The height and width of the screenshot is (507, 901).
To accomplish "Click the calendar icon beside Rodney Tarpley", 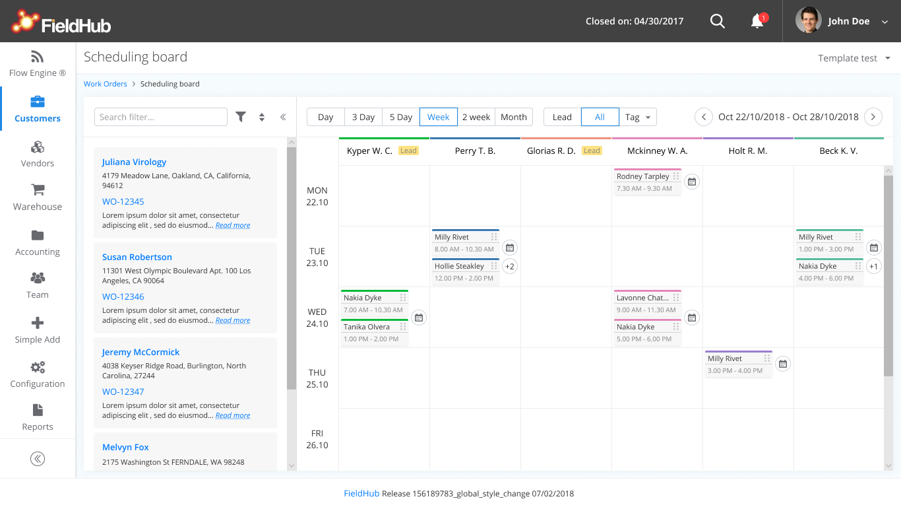I will (x=691, y=180).
